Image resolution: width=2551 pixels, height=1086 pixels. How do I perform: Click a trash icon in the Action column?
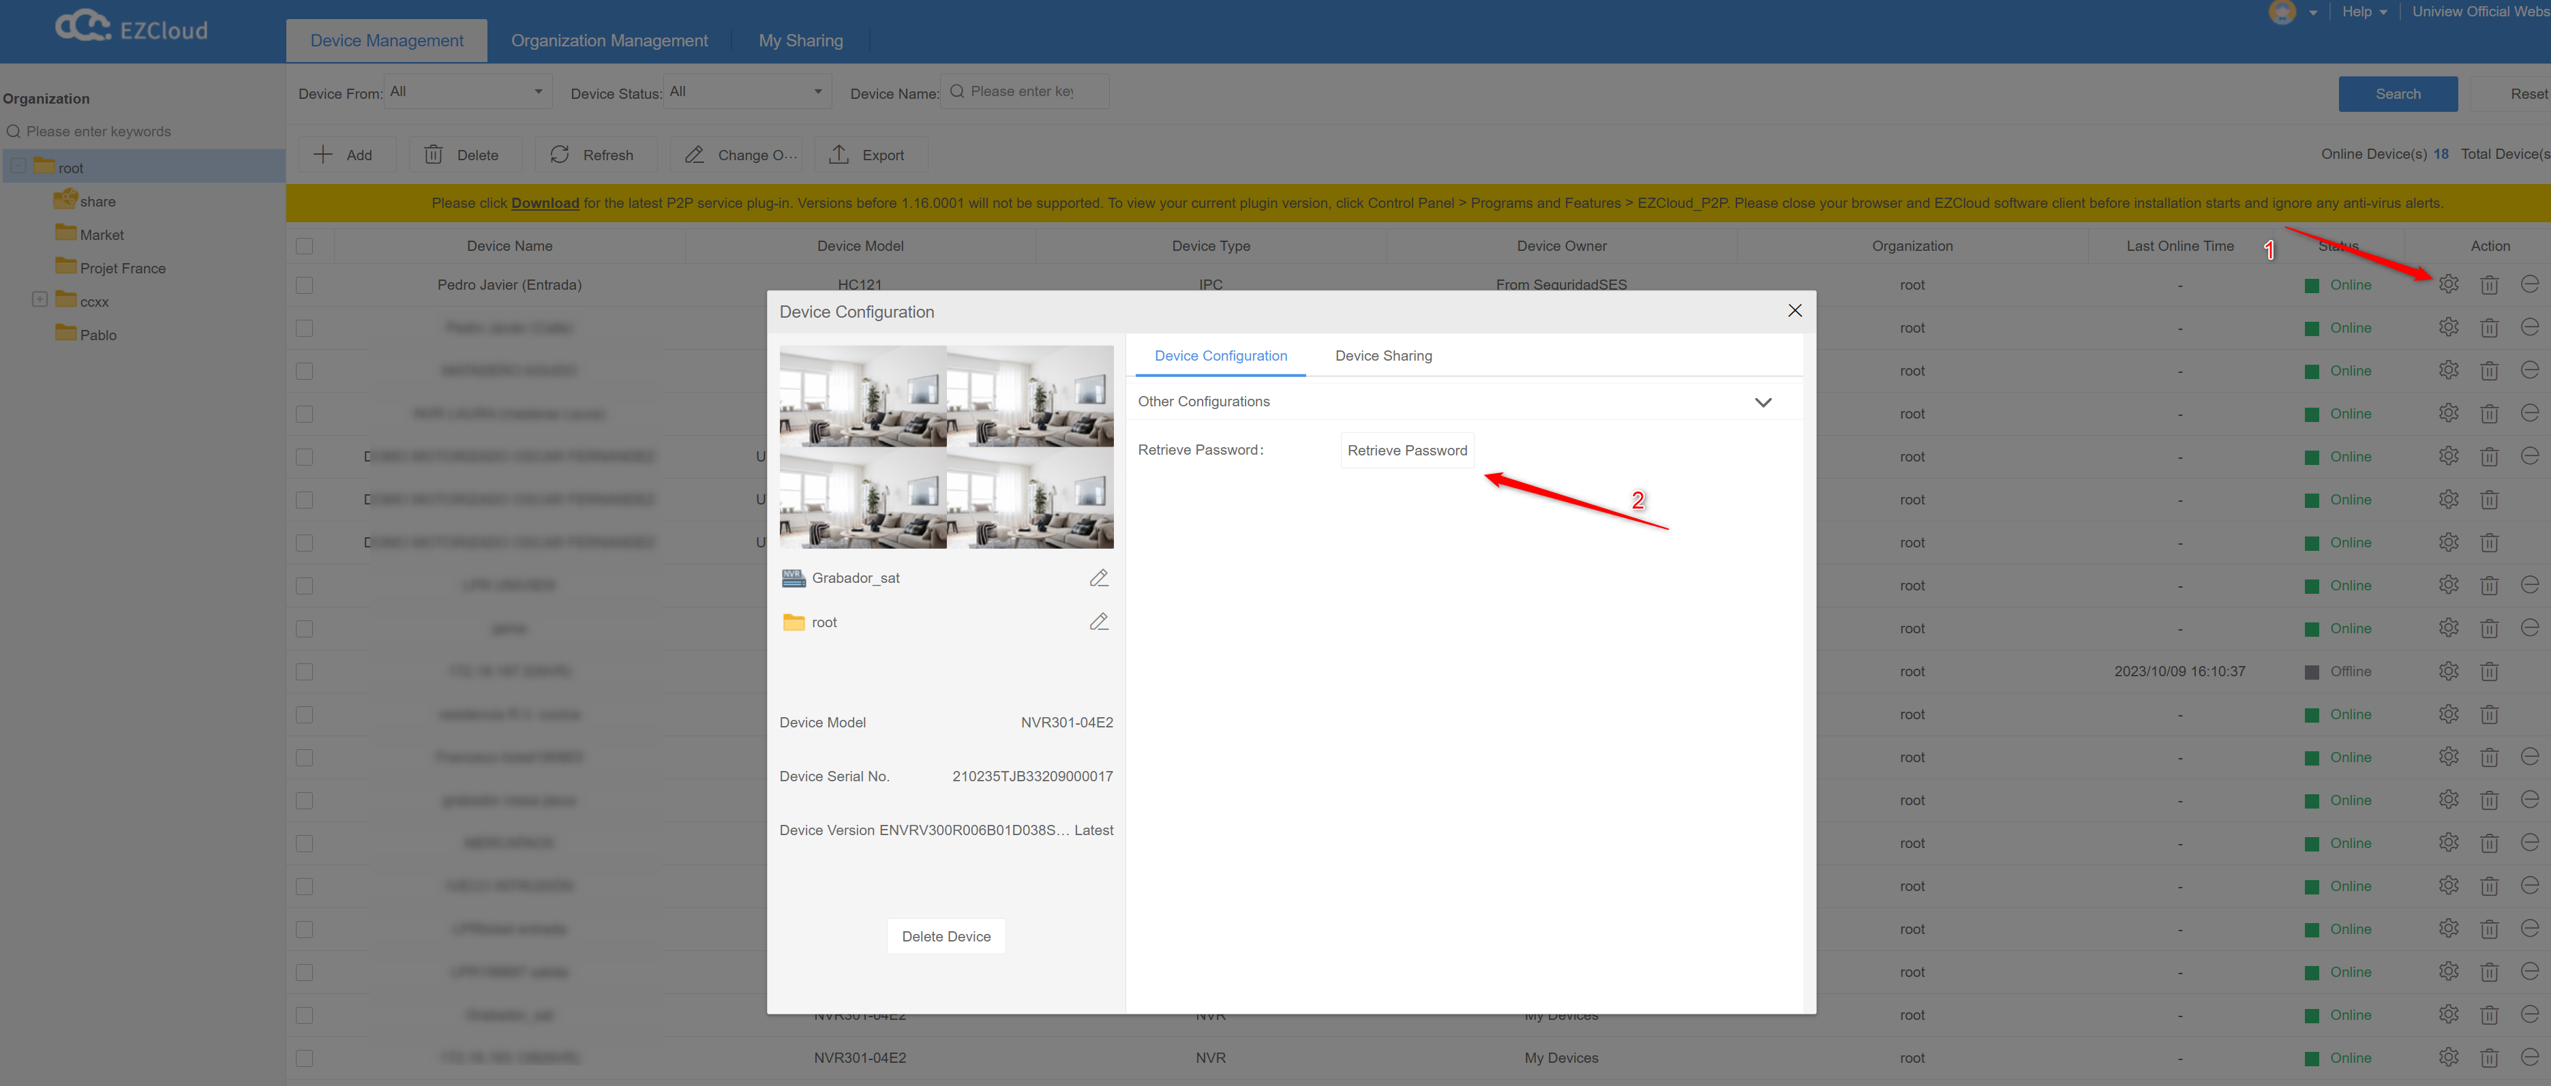(2490, 284)
